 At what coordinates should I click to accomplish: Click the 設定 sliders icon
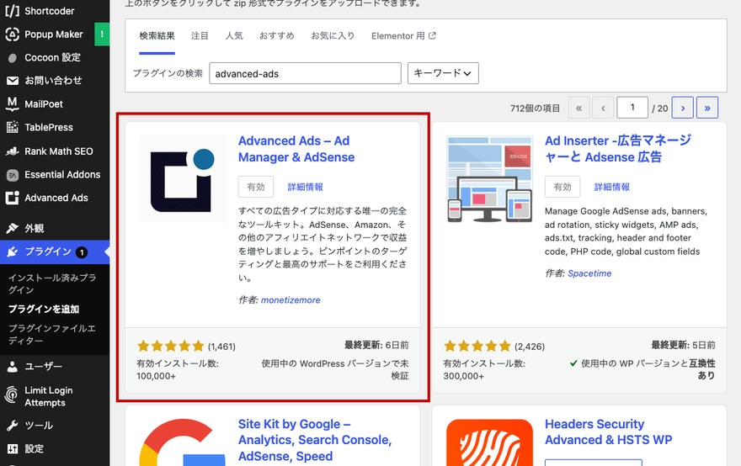point(13,448)
